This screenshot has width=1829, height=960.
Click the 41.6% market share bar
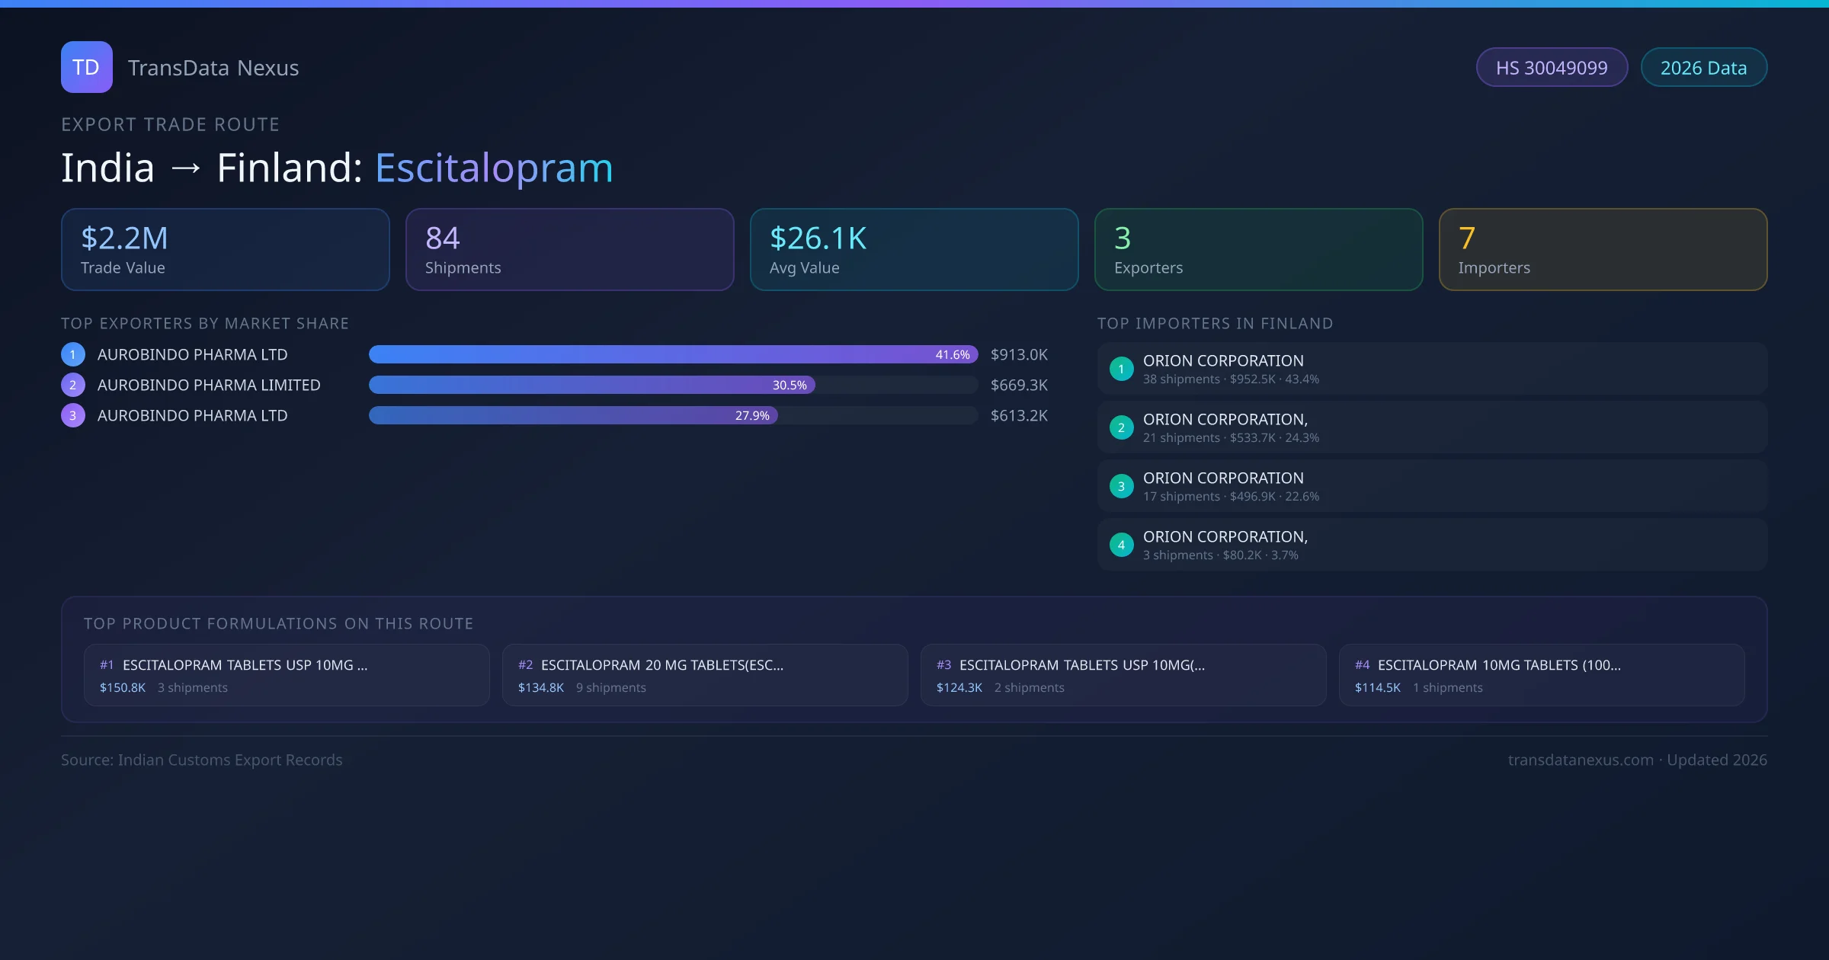673,354
